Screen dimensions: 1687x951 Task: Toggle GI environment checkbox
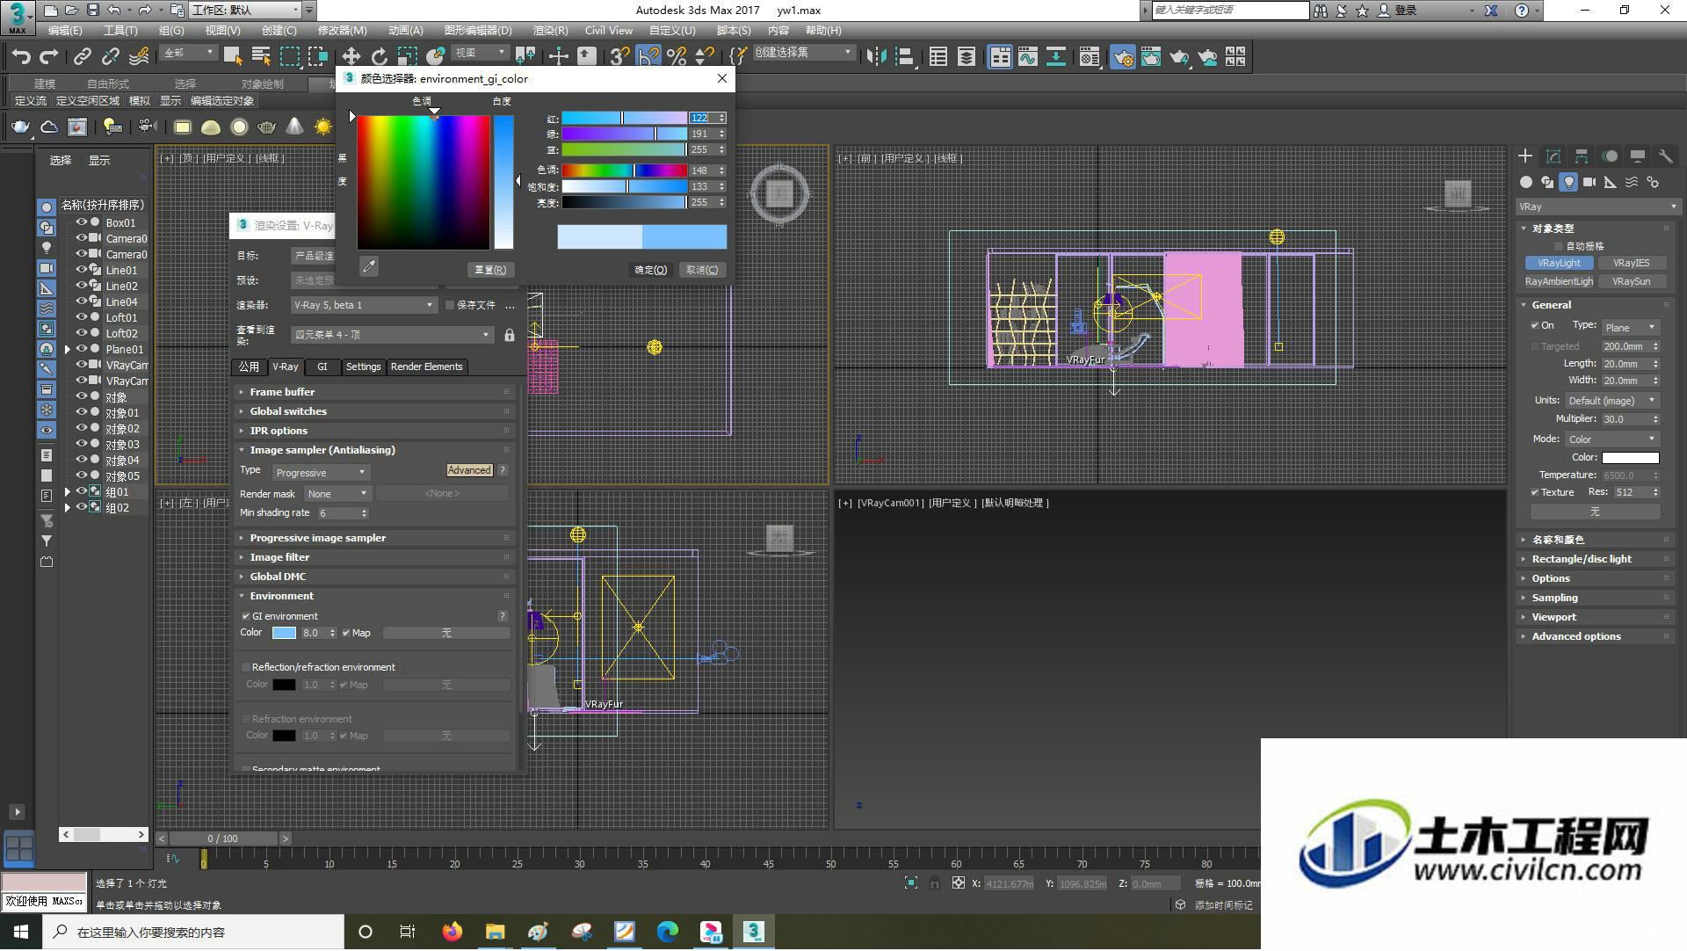tap(246, 616)
